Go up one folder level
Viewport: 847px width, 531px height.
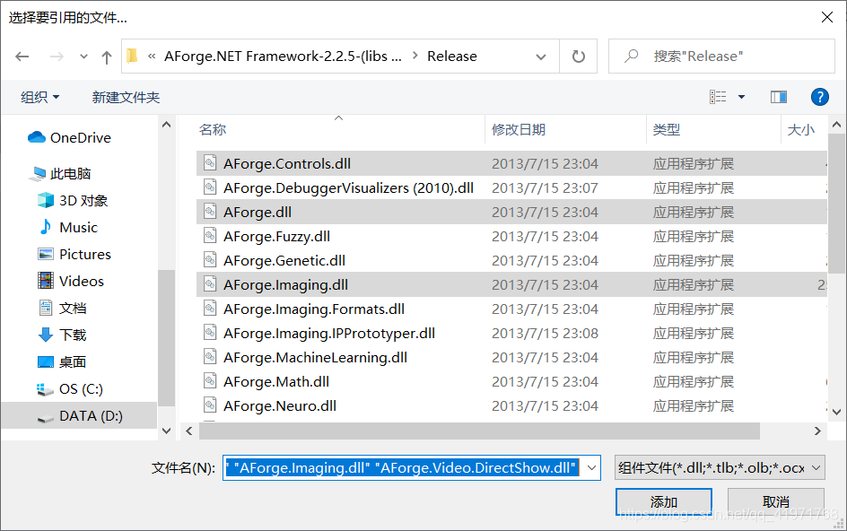tap(107, 57)
